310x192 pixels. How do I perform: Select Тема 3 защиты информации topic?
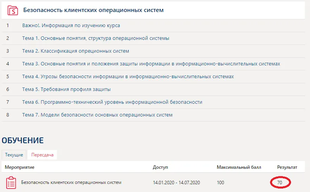(x=151, y=64)
